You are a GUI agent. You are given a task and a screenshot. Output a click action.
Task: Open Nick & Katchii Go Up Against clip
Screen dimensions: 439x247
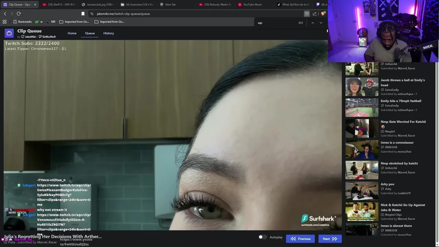403,207
